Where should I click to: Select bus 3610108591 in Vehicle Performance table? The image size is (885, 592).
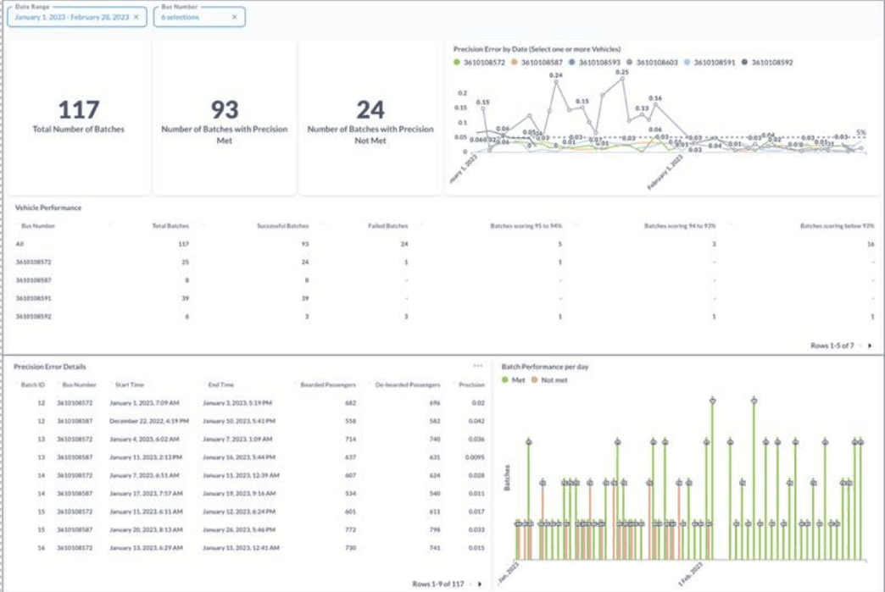click(x=33, y=298)
